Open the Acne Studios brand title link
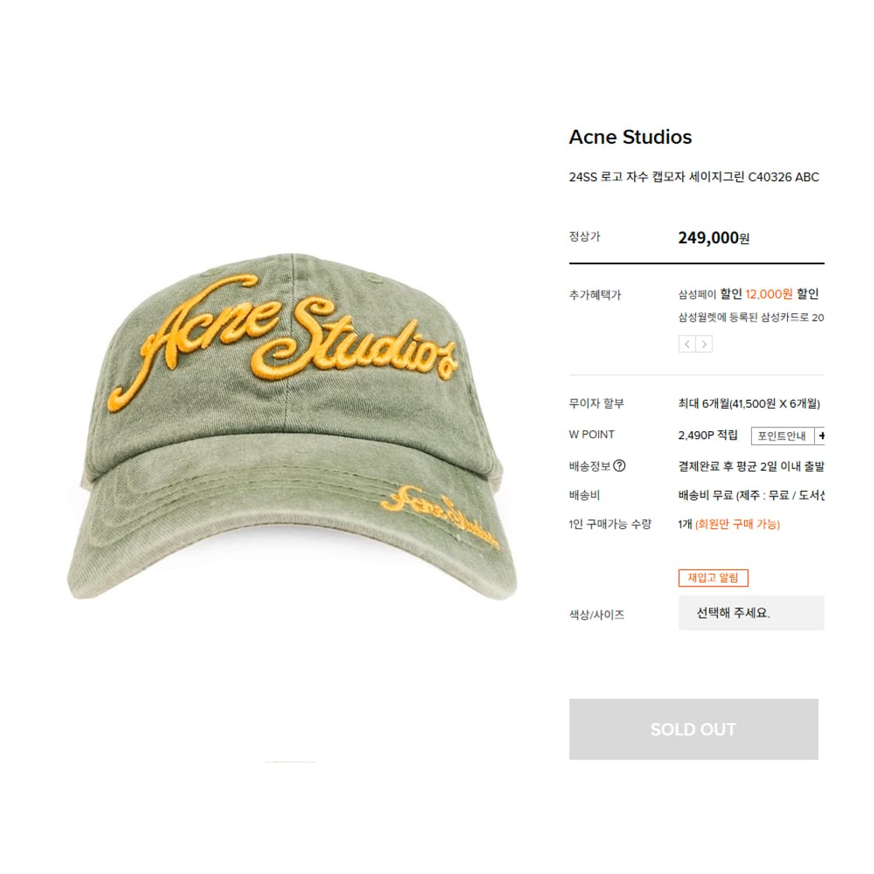 click(630, 137)
